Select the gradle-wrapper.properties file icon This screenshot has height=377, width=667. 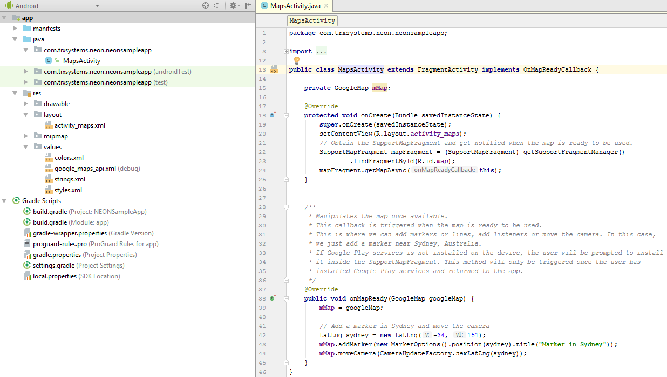pos(27,233)
